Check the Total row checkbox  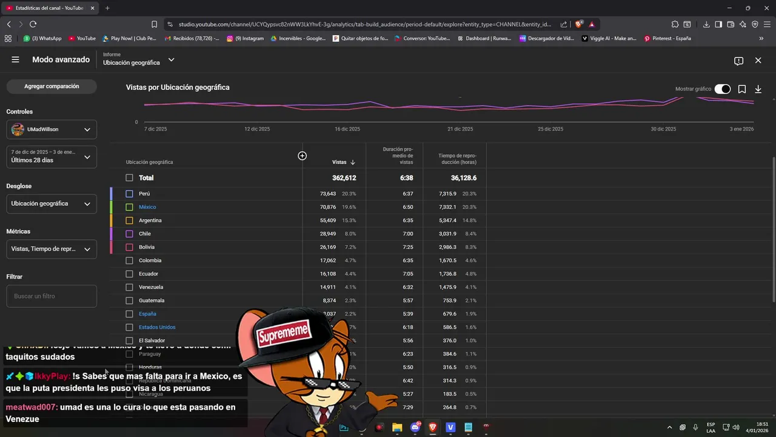click(x=129, y=178)
